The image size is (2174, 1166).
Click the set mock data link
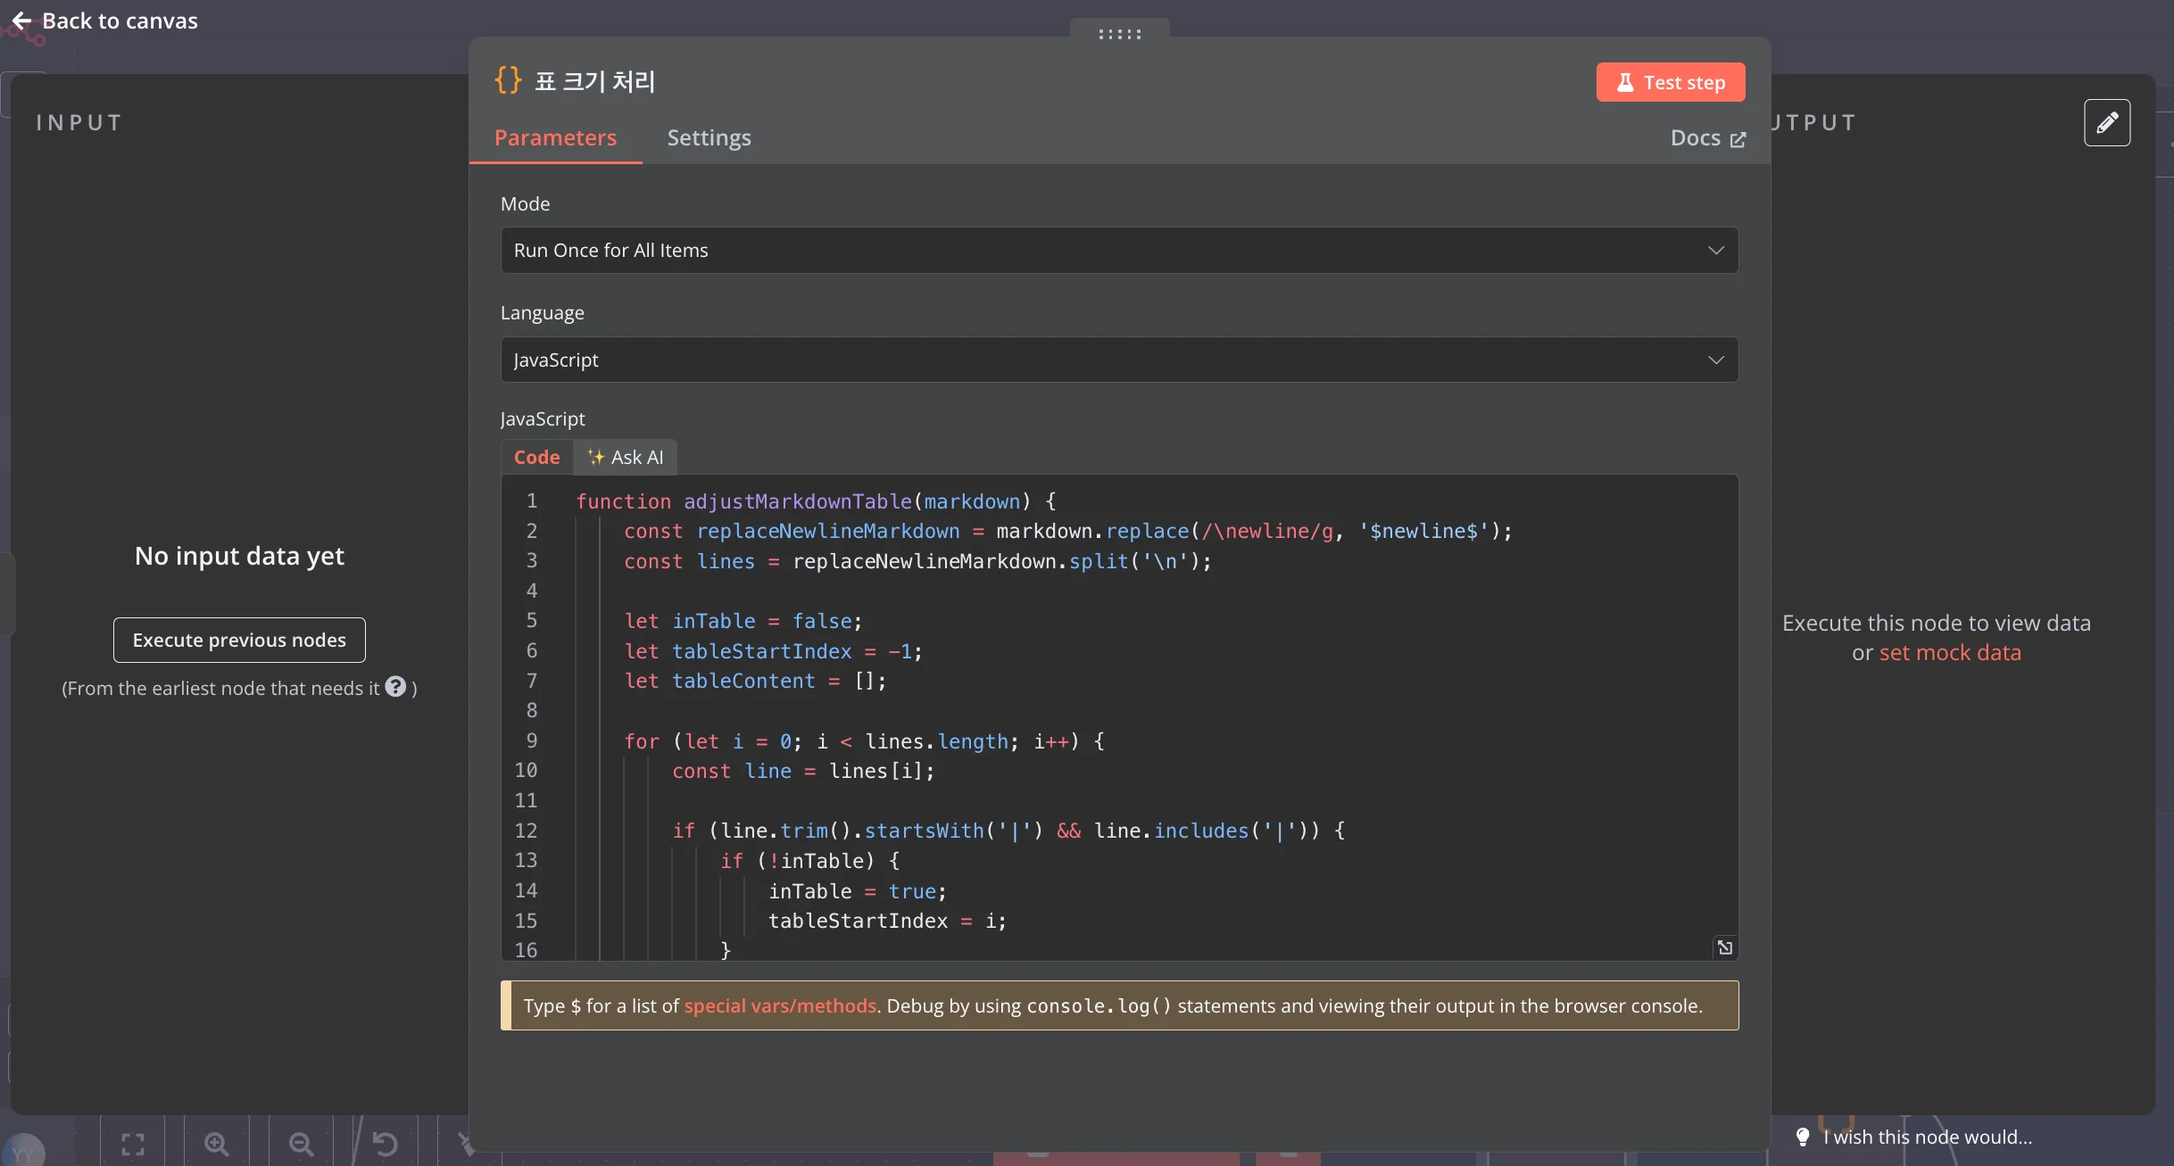(x=1949, y=653)
